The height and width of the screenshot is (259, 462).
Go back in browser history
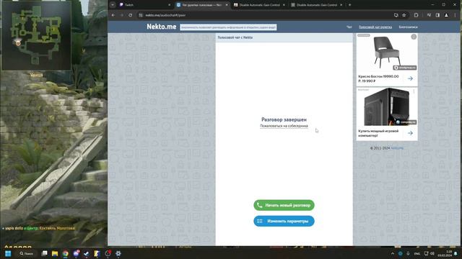point(113,15)
